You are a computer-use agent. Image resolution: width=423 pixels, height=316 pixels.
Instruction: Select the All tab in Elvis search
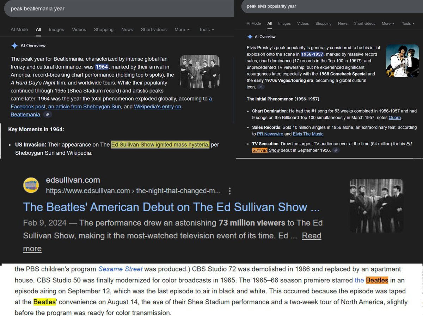(x=270, y=24)
